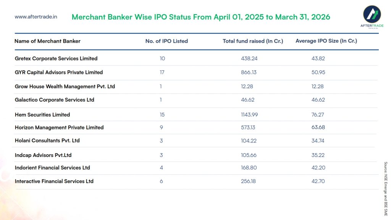The width and height of the screenshot is (391, 220).
Task: Click Indcap Advisors Pvt.Ltd entry
Action: point(43,155)
